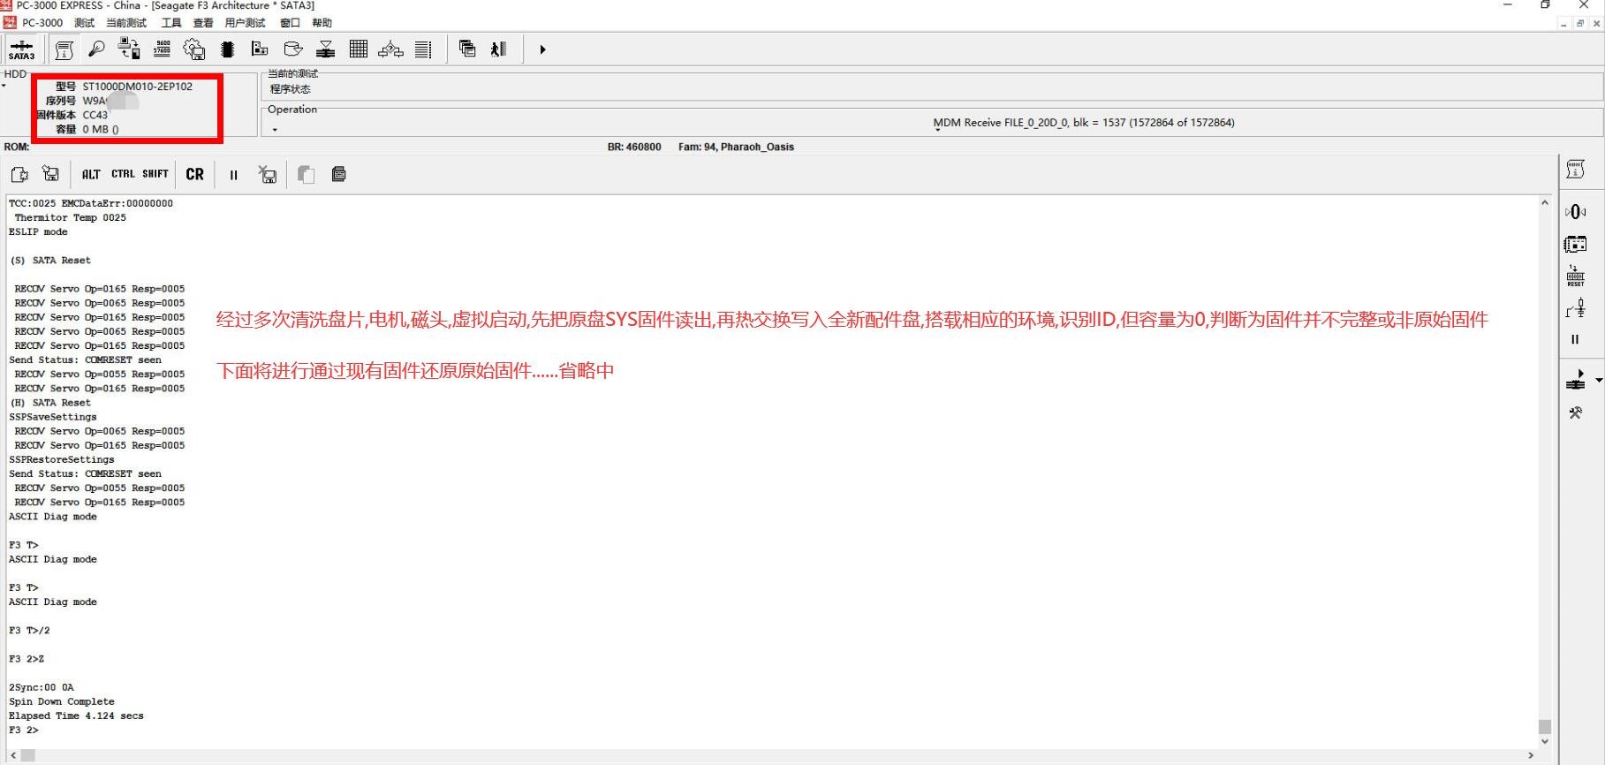Click the heads and platters icon
Screen dimensions: 1605x765
pyautogui.click(x=326, y=49)
